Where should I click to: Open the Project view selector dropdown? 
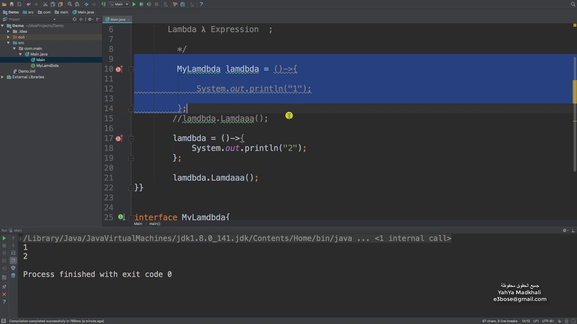click(55, 19)
